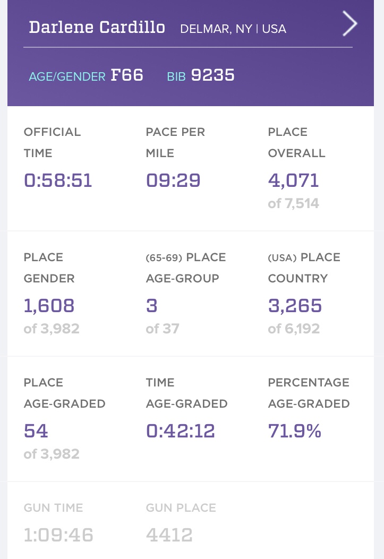
Task: Select the official time 0:58:51
Action: click(58, 180)
